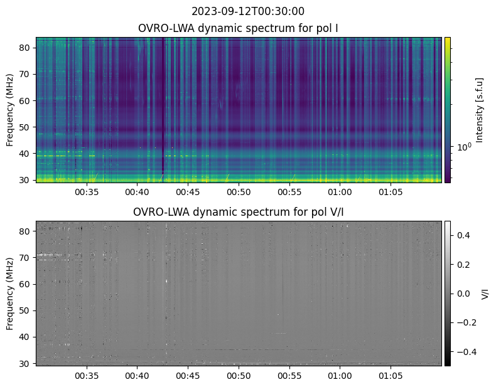Click Frequency (MHz) label of top plot
The image size is (496, 387).
pos(10,110)
